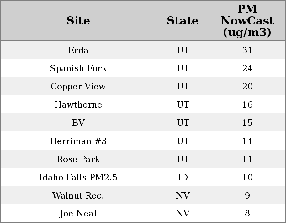Click the Copper View site name
This screenshot has height=223, width=286.
tap(78, 87)
